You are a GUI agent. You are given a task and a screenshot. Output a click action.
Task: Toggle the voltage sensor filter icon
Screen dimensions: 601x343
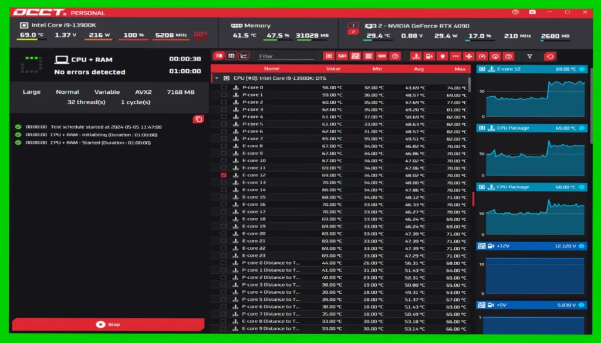pyautogui.click(x=429, y=56)
